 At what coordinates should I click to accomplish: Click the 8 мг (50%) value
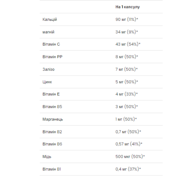[x=127, y=57]
